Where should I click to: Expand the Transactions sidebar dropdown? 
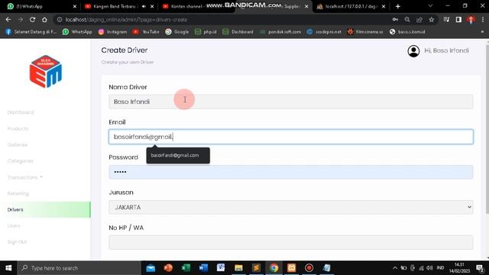25,177
